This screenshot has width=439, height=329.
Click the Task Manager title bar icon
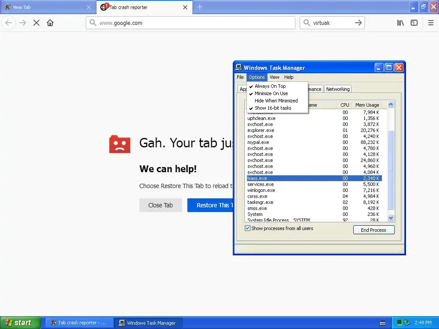238,67
